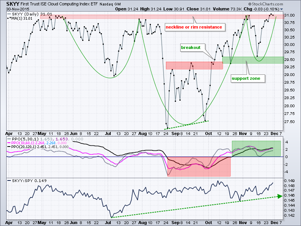This screenshot has height=226, width=301.
Task: Click the Jul label on the bottom ratio axis
Action: pos(108,223)
